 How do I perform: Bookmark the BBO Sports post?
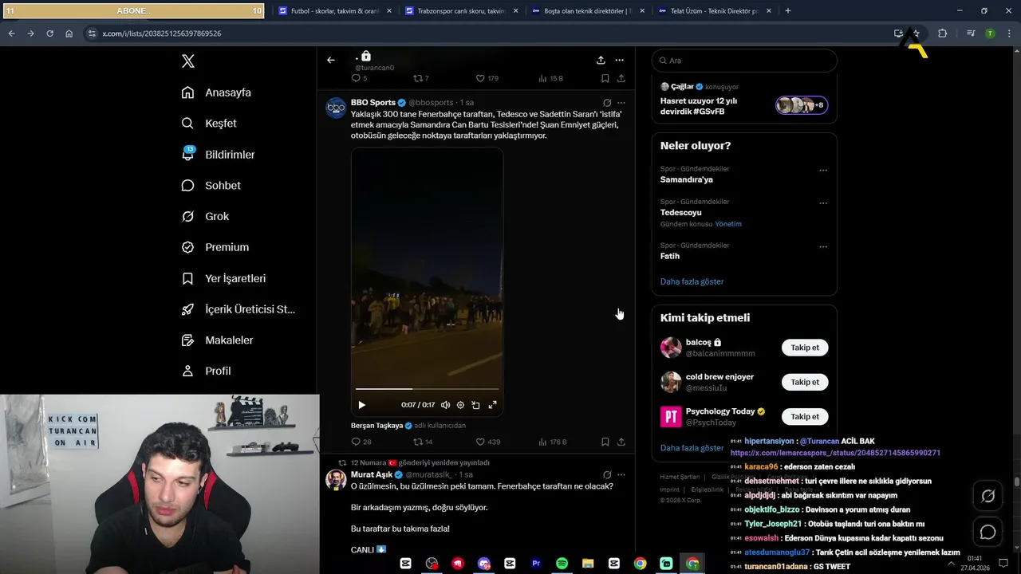tap(605, 442)
